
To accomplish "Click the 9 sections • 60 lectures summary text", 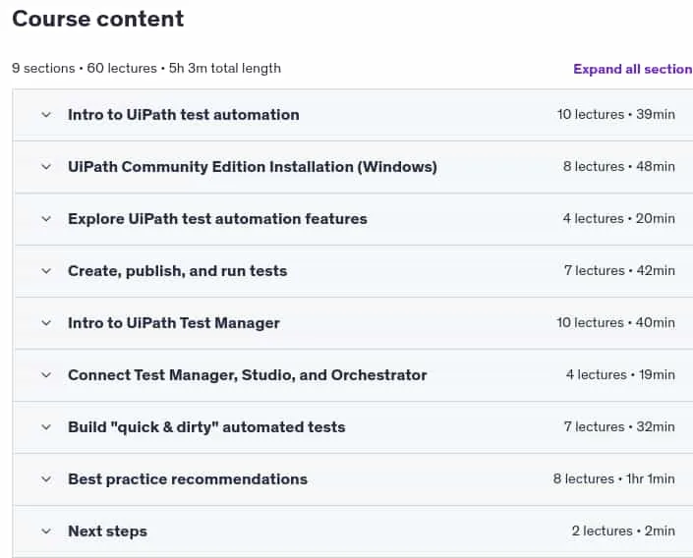I will pos(146,69).
